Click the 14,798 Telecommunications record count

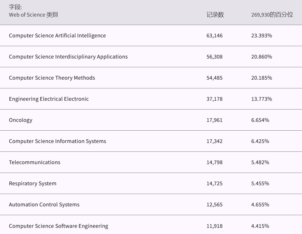click(215, 162)
